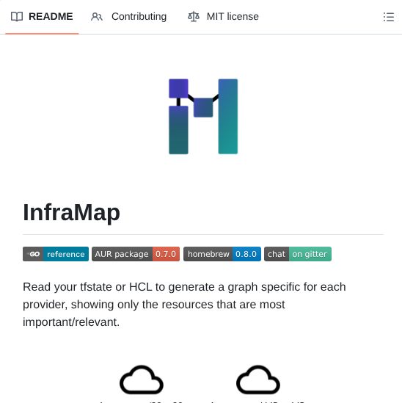Image resolution: width=402 pixels, height=403 pixels.
Task: Click the InfraMap logo image
Action: (203, 117)
